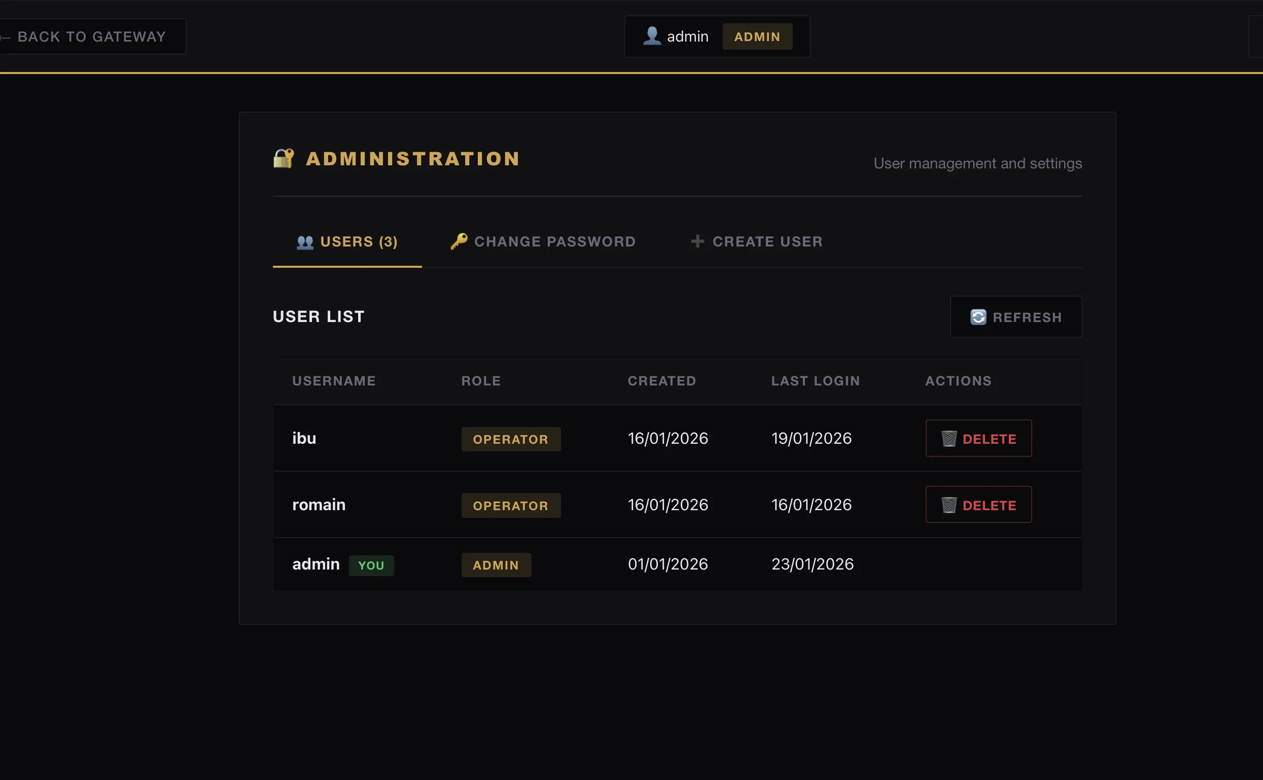
Task: Click the key icon on Change Password tab
Action: point(459,241)
